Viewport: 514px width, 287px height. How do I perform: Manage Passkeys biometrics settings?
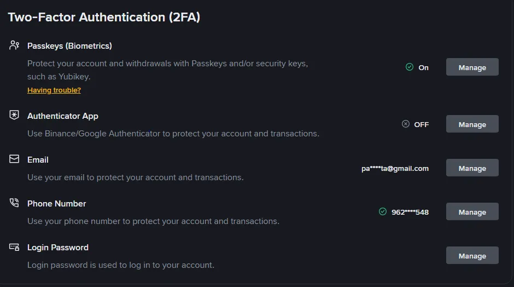pyautogui.click(x=472, y=67)
